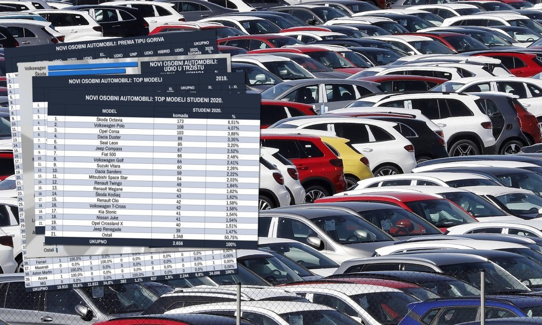Select the 'Maserati' row in fuel table
The height and width of the screenshot is (325, 542).
click(42, 267)
